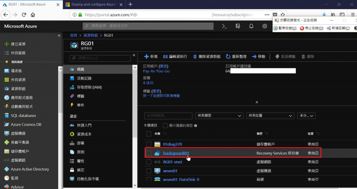This screenshot has width=357, height=189.
Task: Collapse the essentials section chevron
Action: click(x=257, y=102)
